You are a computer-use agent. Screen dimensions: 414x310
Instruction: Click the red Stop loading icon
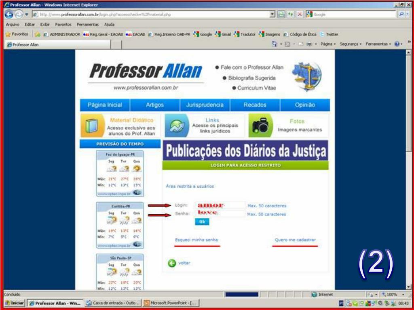(x=300, y=15)
